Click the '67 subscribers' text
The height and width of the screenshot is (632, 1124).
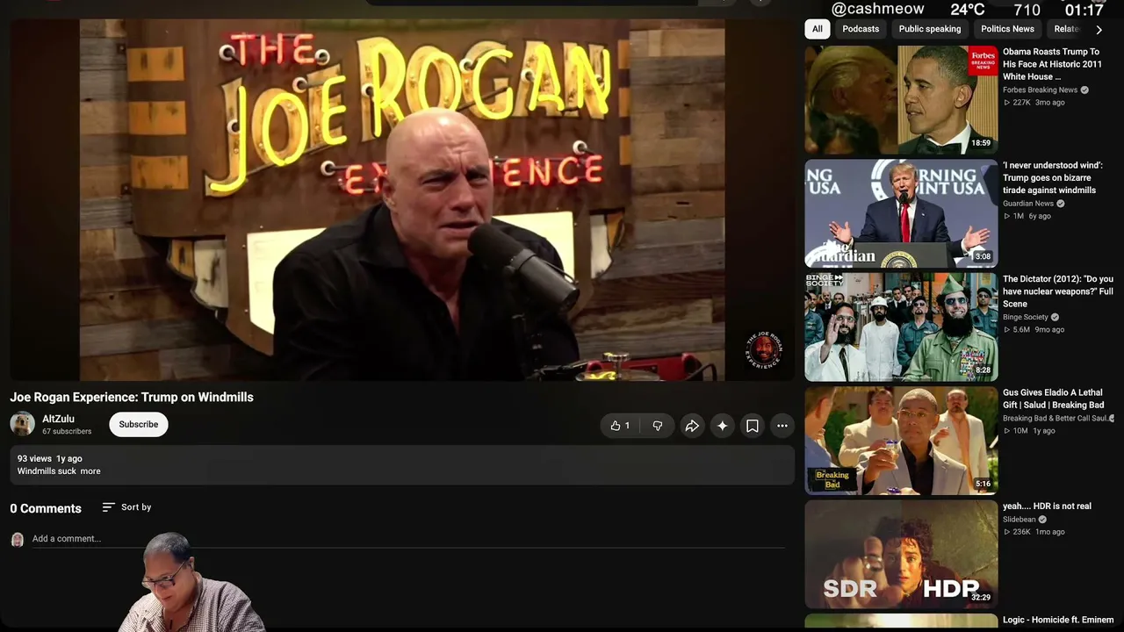tap(67, 432)
